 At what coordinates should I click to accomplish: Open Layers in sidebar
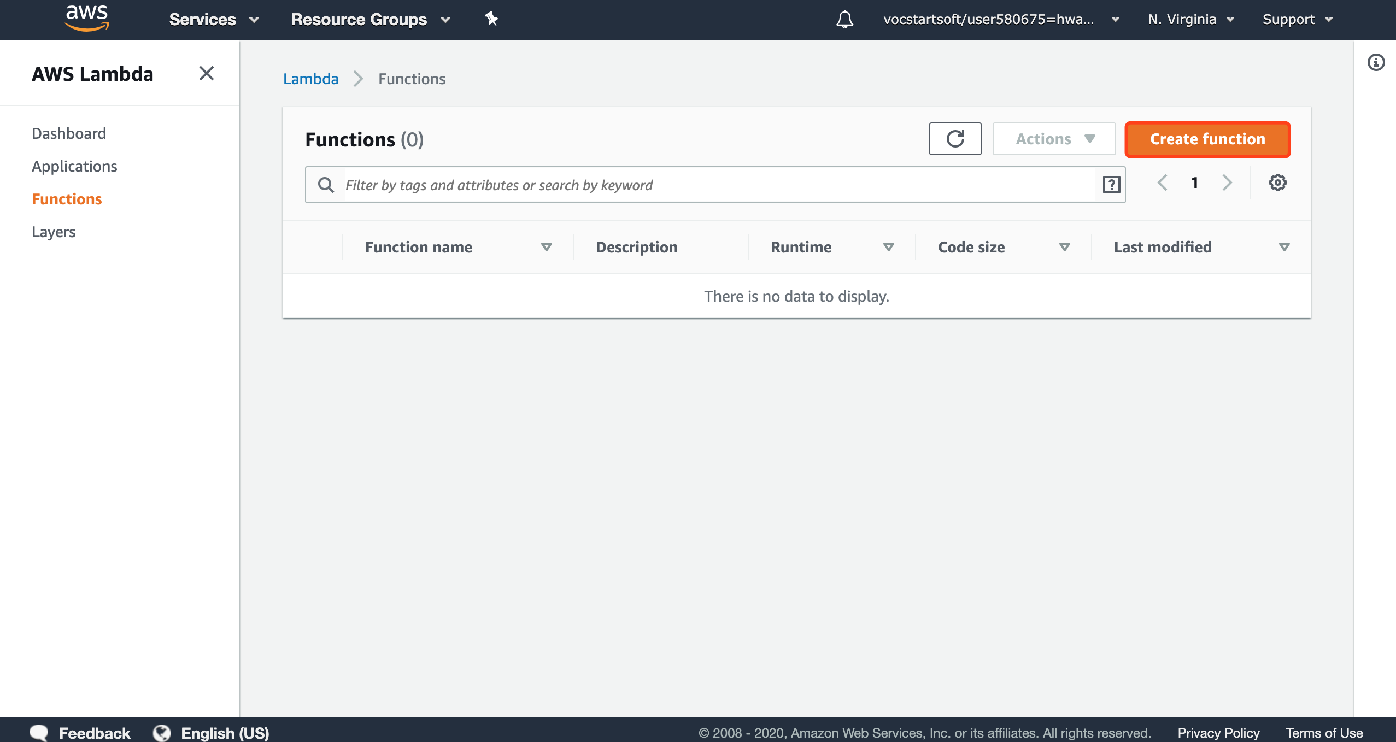54,232
